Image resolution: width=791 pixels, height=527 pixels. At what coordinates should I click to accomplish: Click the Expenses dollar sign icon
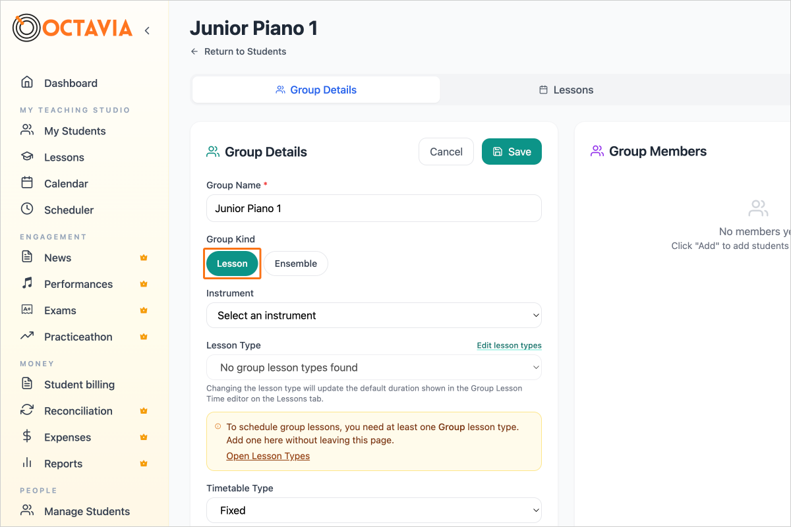click(x=27, y=437)
